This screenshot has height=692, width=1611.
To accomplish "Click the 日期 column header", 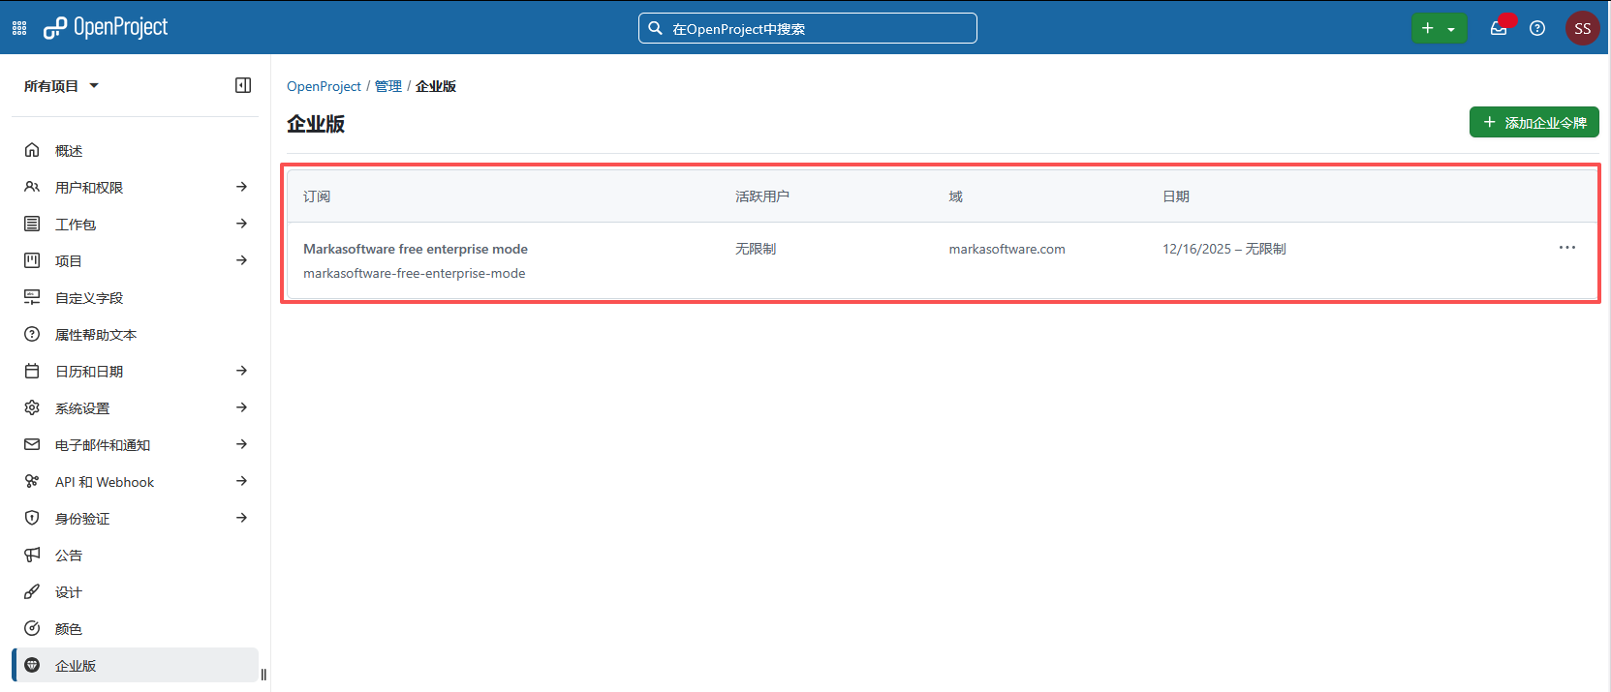I will click(1176, 196).
